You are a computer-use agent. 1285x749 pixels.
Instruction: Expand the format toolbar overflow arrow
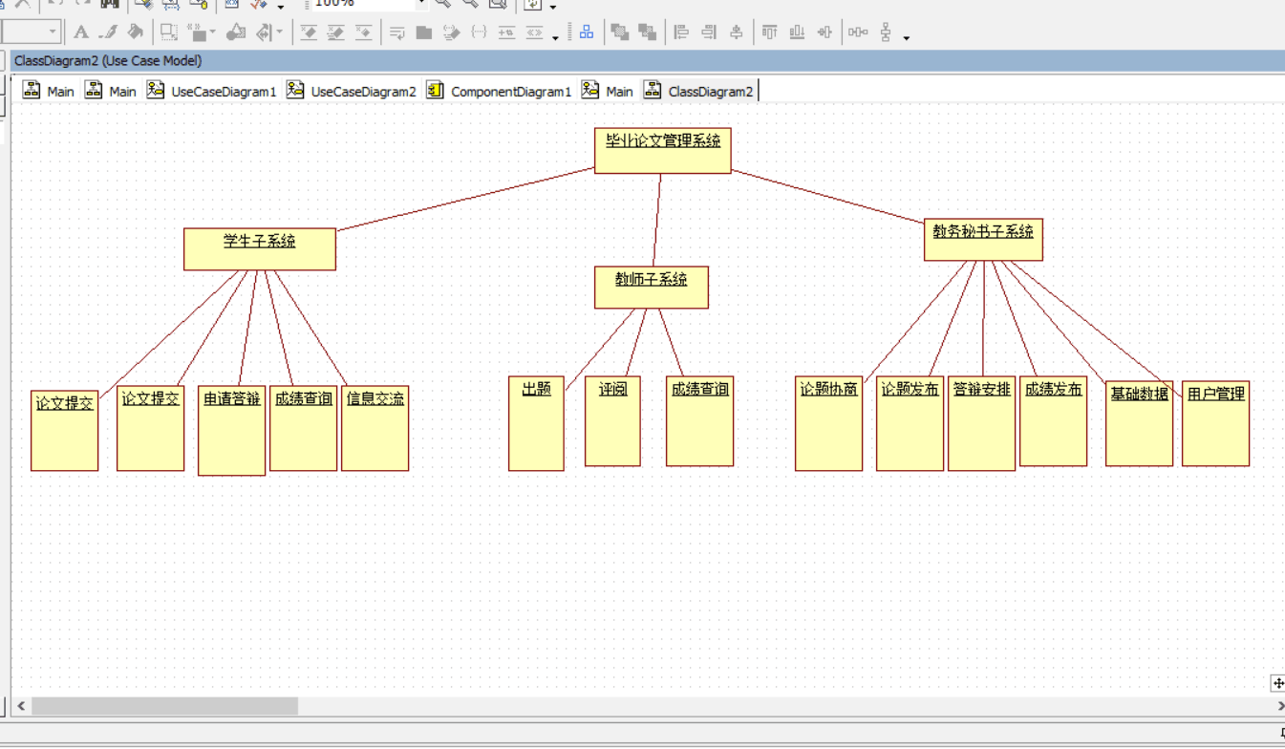click(x=555, y=37)
